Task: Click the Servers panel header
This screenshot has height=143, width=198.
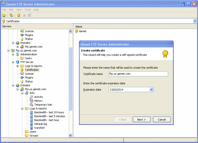Action: (x=37, y=26)
